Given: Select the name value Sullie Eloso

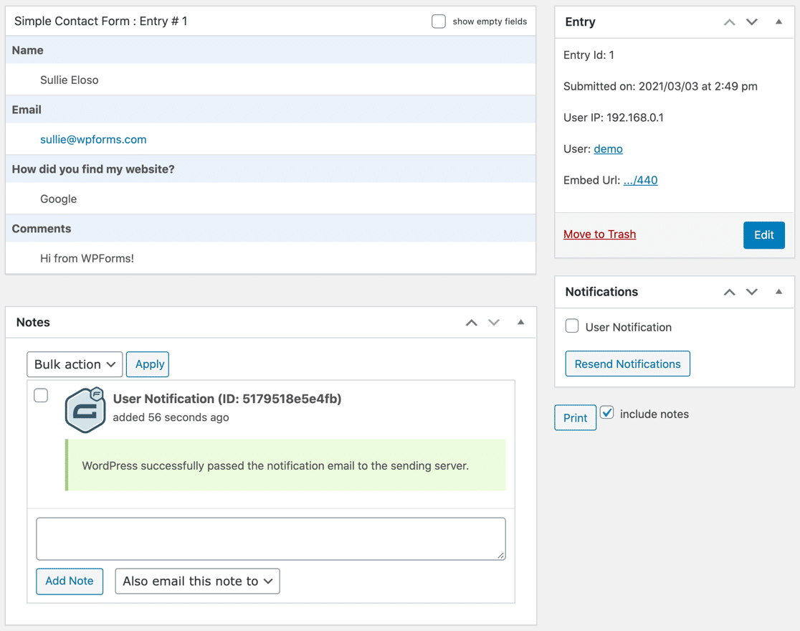Looking at the screenshot, I should point(70,80).
